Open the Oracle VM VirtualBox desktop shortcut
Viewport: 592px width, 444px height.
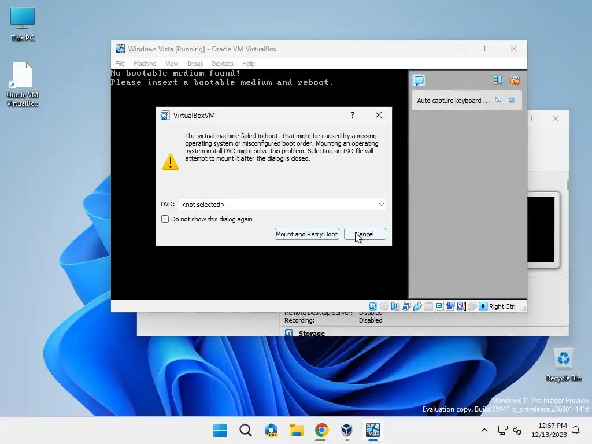coord(23,84)
